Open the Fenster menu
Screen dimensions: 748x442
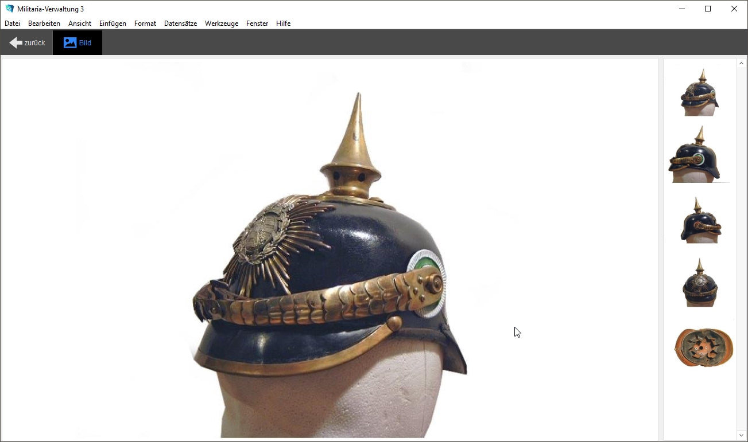(257, 24)
